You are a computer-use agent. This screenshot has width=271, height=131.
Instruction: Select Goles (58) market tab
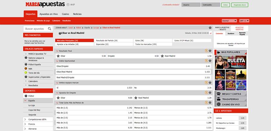[153, 41]
